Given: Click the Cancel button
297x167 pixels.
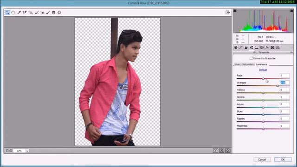Looking at the screenshot, I should click(x=262, y=160).
